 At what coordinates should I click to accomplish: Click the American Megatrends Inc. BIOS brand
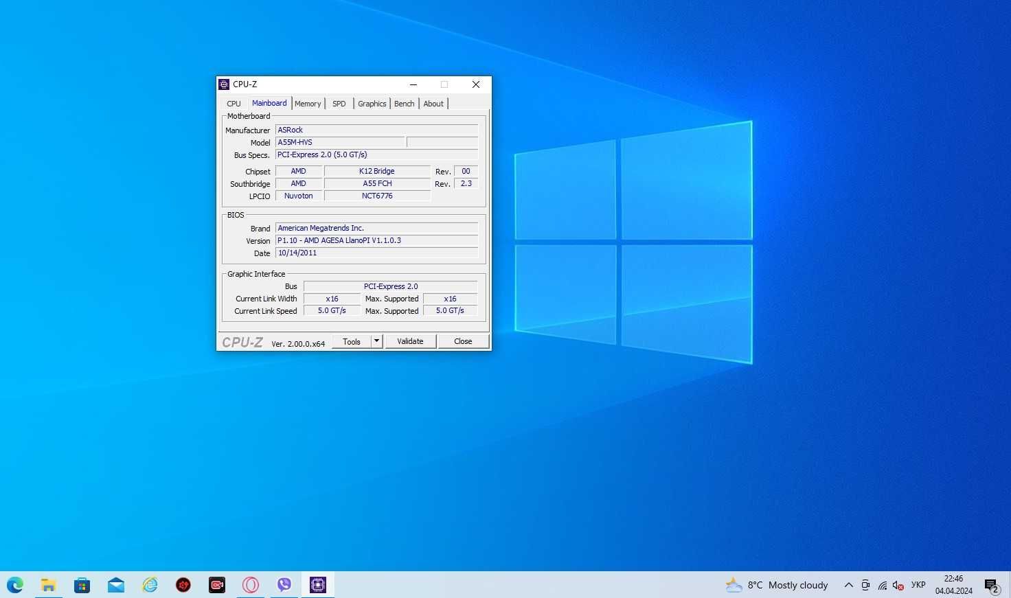[376, 228]
